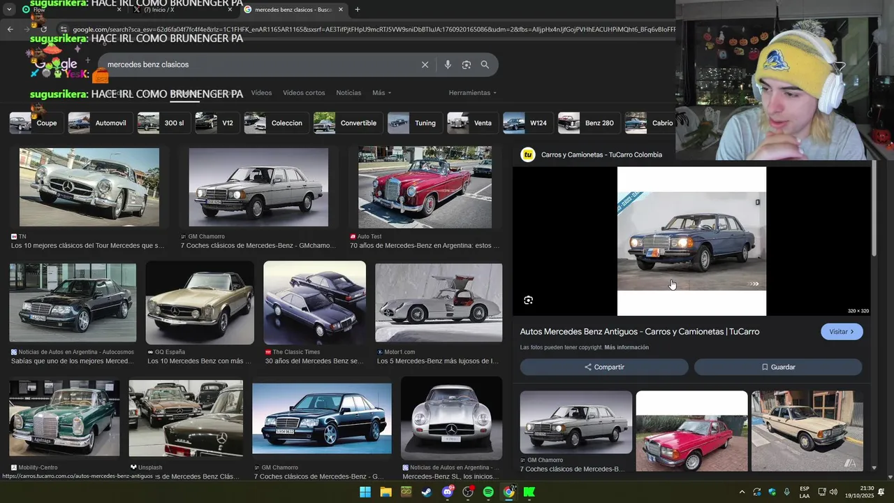Open Discord from the taskbar

[447, 492]
